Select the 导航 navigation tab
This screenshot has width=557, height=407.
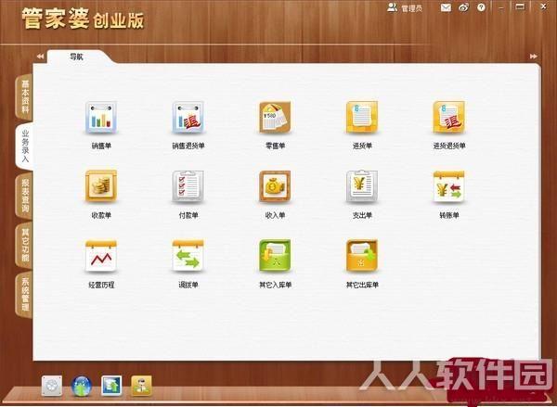coord(76,57)
